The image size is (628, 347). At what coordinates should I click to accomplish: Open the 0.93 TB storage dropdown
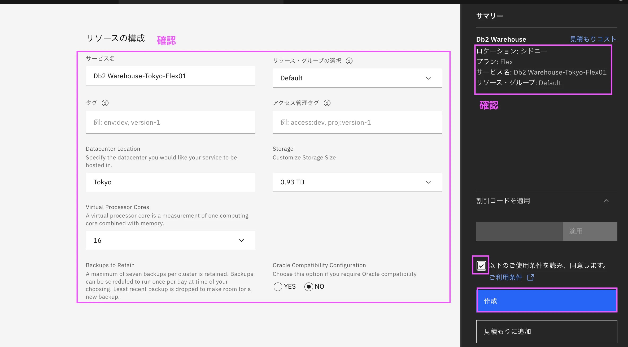357,182
